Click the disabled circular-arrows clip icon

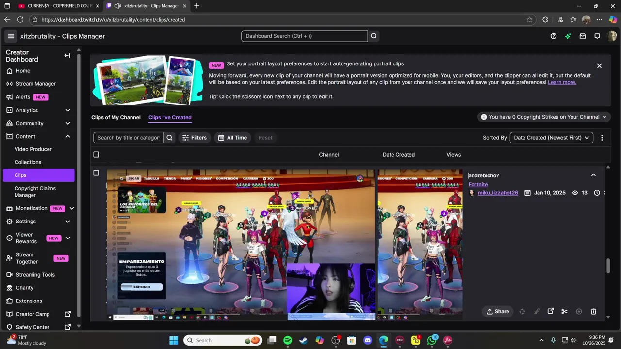click(522, 312)
